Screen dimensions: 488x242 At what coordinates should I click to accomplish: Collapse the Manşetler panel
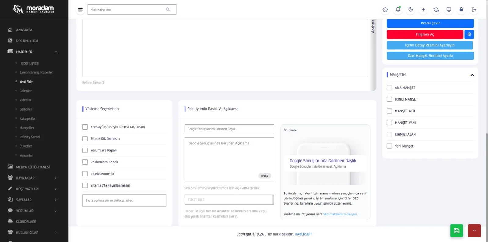click(472, 75)
